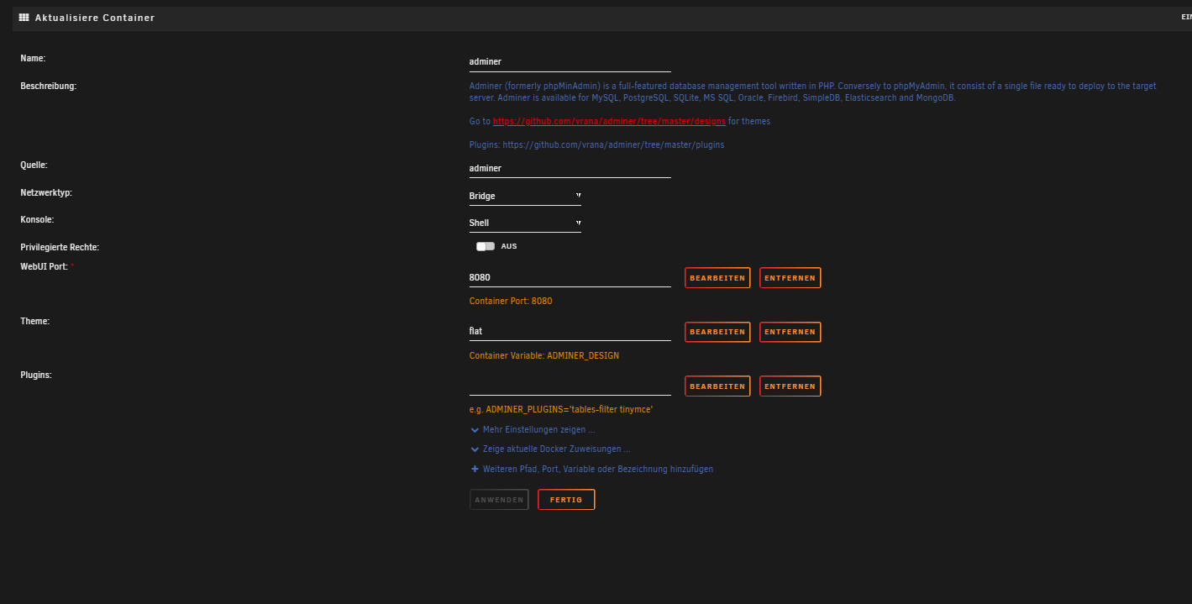Click the Aktualisiere Container heading
This screenshot has height=604, width=1192.
tap(95, 18)
